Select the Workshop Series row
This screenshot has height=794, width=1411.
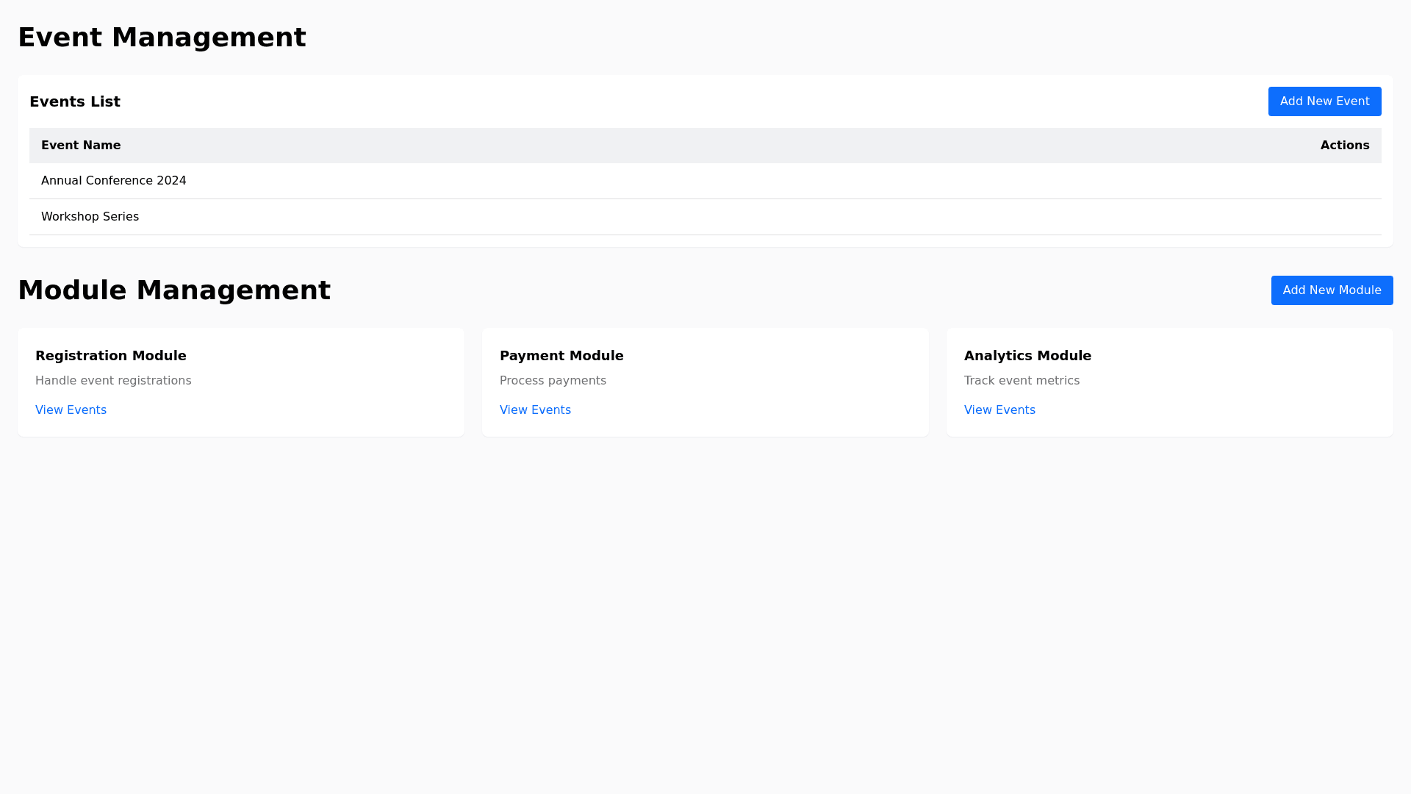tap(90, 217)
